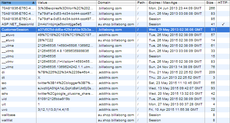
Task: Sort by the Size column header
Action: [211, 3]
